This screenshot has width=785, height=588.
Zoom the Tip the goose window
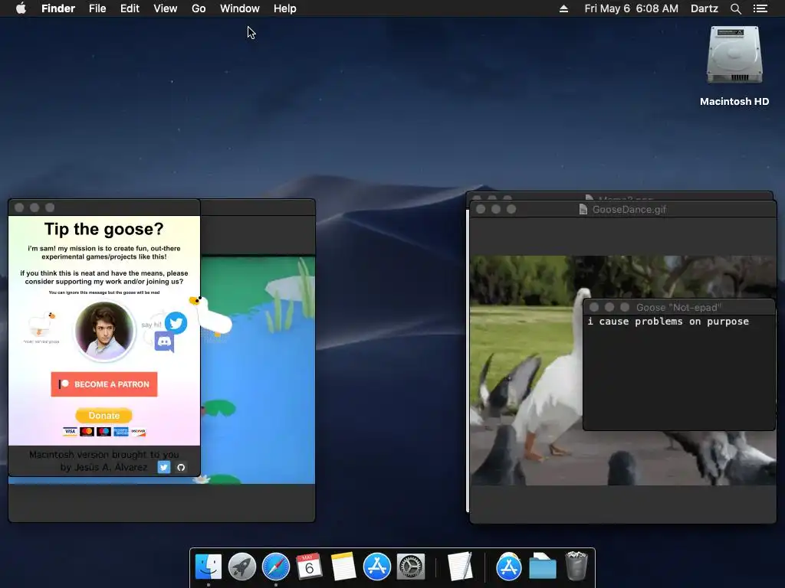coord(50,207)
